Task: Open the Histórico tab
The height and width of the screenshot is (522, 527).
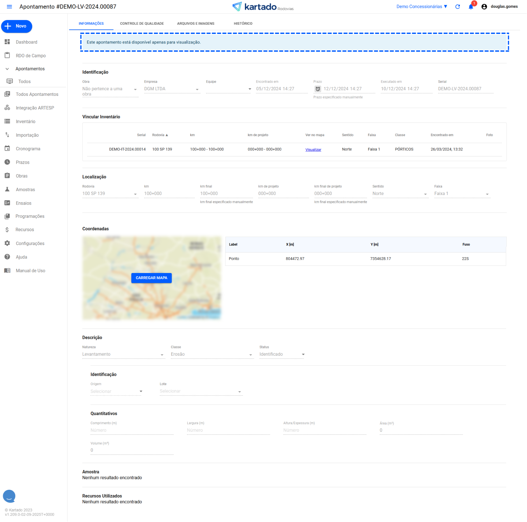Action: [243, 24]
